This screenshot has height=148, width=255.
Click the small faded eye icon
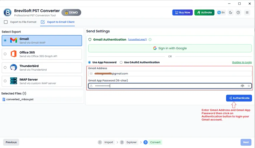pyautogui.click(x=249, y=86)
